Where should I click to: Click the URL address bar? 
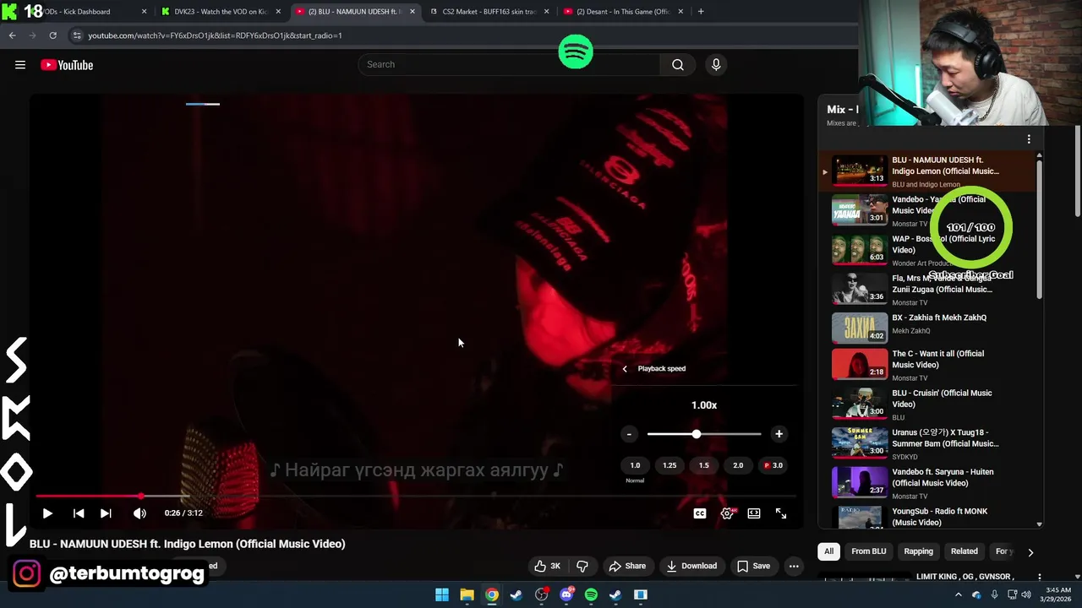click(x=465, y=35)
